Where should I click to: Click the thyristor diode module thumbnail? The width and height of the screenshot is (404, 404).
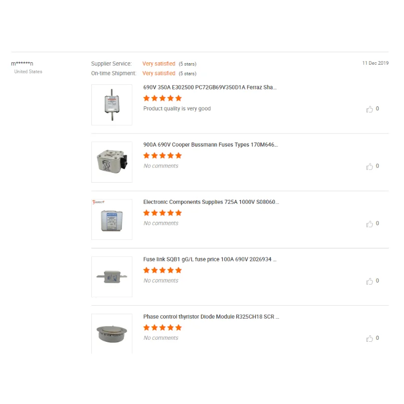[x=112, y=333]
